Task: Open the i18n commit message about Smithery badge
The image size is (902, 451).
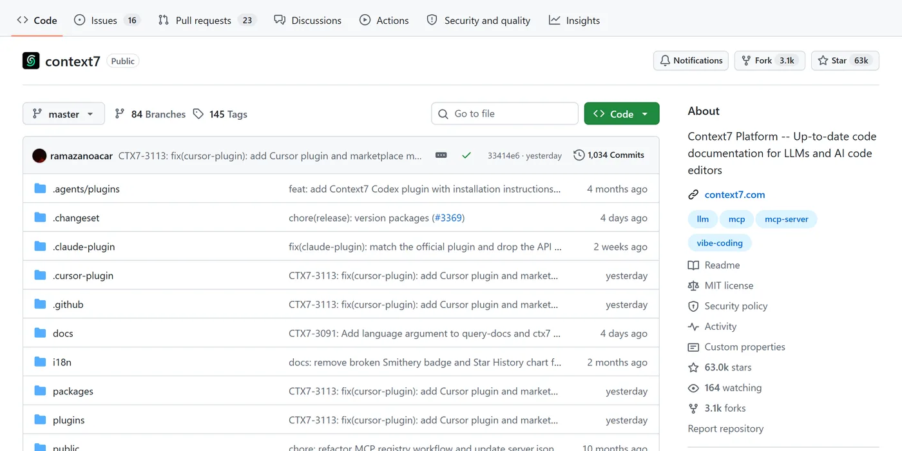Action: pyautogui.click(x=425, y=362)
